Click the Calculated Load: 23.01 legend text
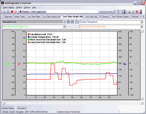This screenshot has height=114, width=146. 41,34
